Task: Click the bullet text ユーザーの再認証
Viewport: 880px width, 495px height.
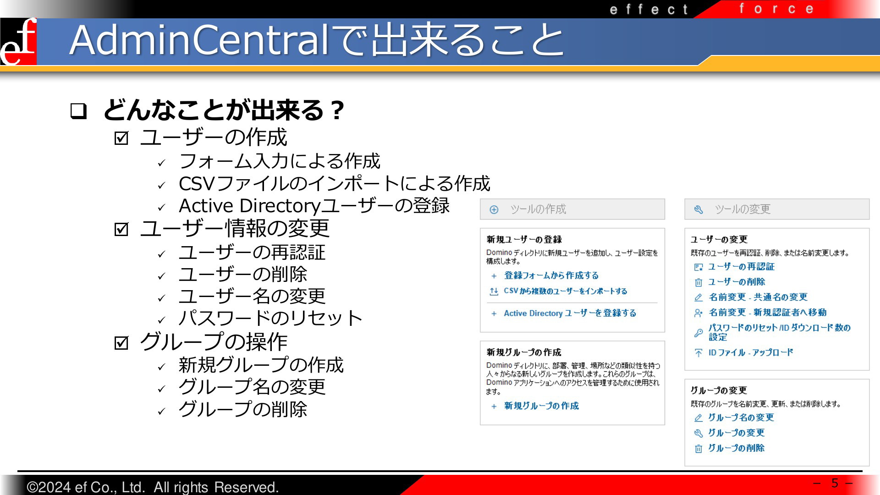Action: [252, 253]
